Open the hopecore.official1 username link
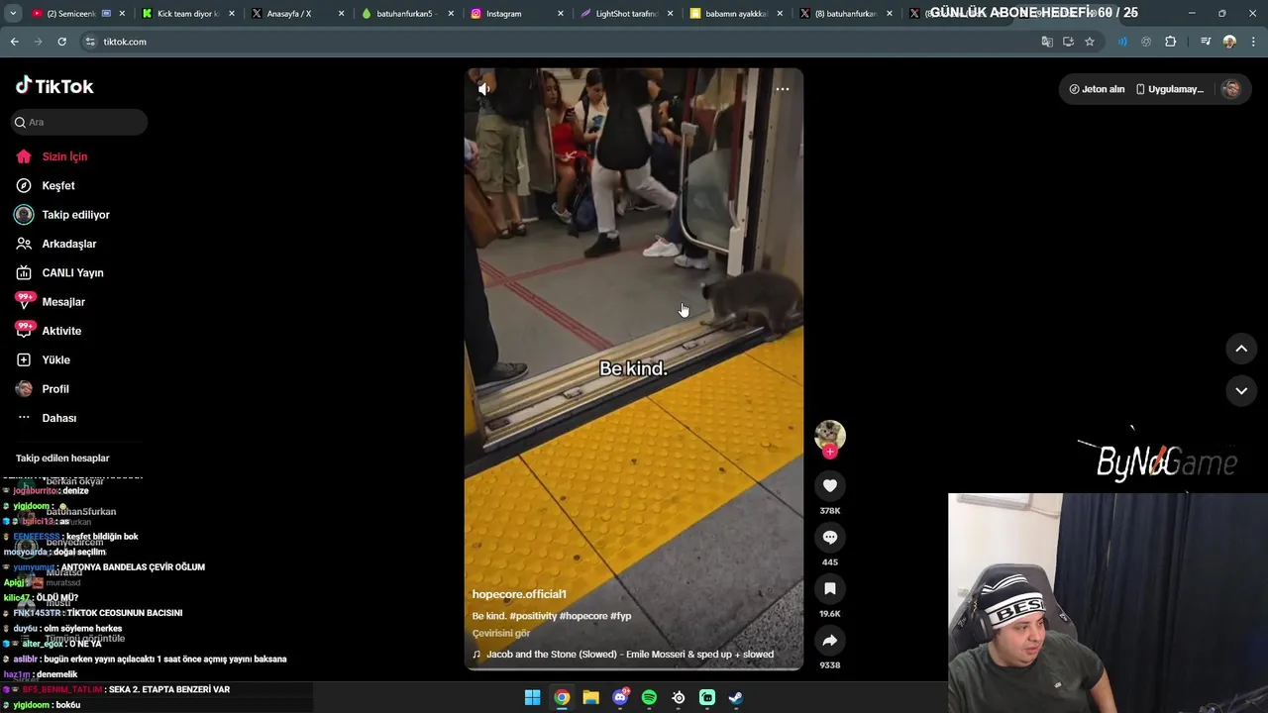 tap(519, 594)
